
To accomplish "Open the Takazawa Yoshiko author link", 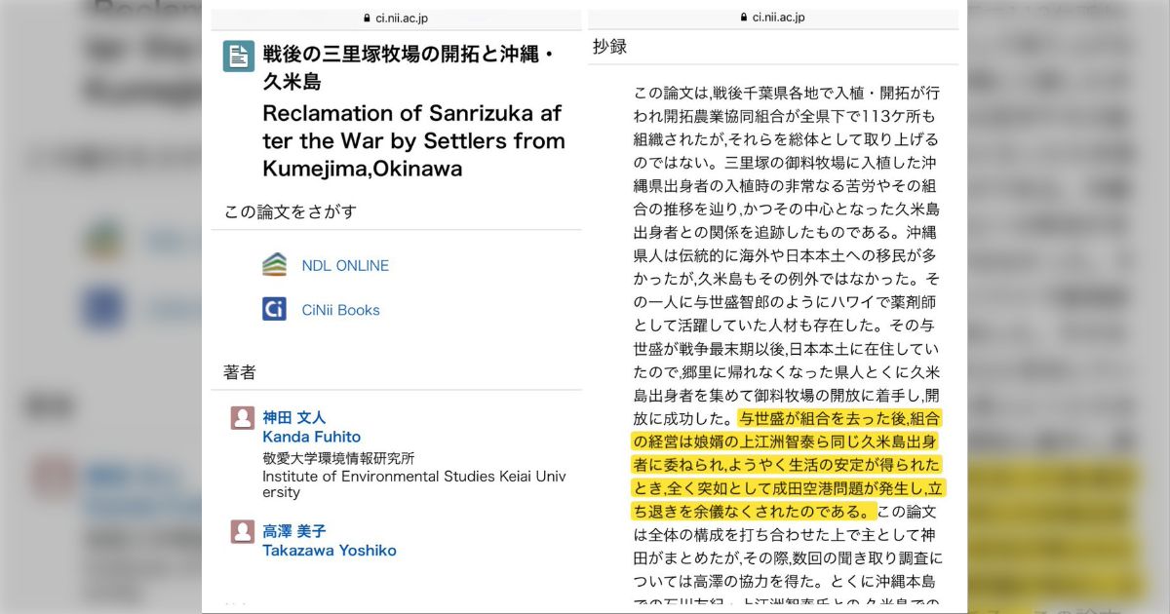I will pyautogui.click(x=330, y=551).
